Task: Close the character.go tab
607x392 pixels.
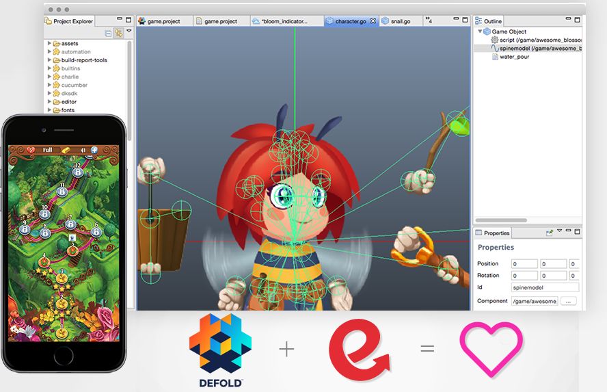Action: click(373, 21)
